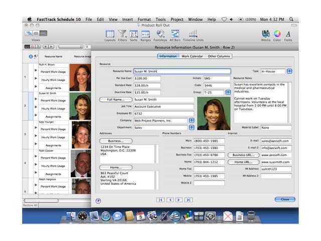Open the iMedia browser icon
The height and width of the screenshot is (241, 321).
pyautogui.click(x=266, y=34)
